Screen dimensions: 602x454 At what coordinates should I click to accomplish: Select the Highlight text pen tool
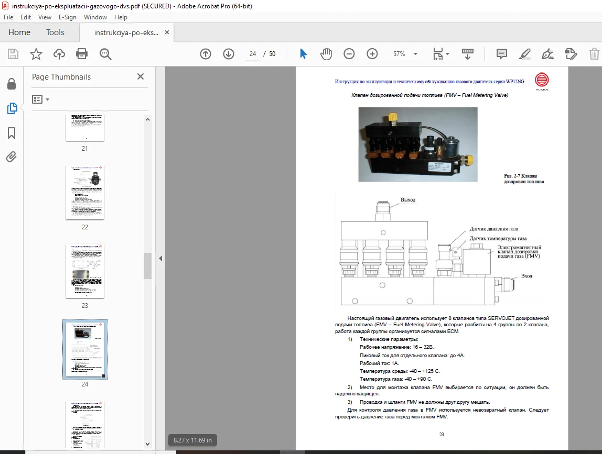pyautogui.click(x=525, y=54)
